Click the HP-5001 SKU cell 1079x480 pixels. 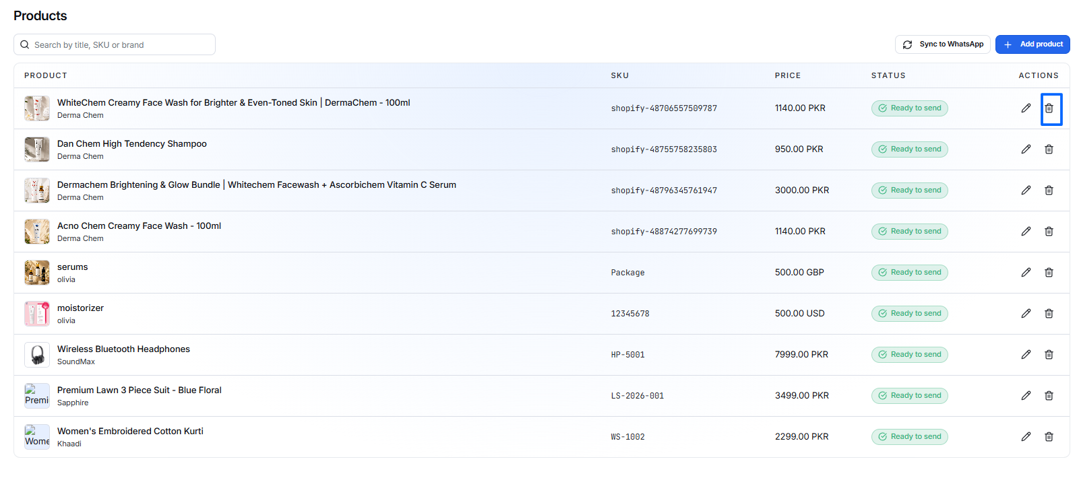click(628, 355)
